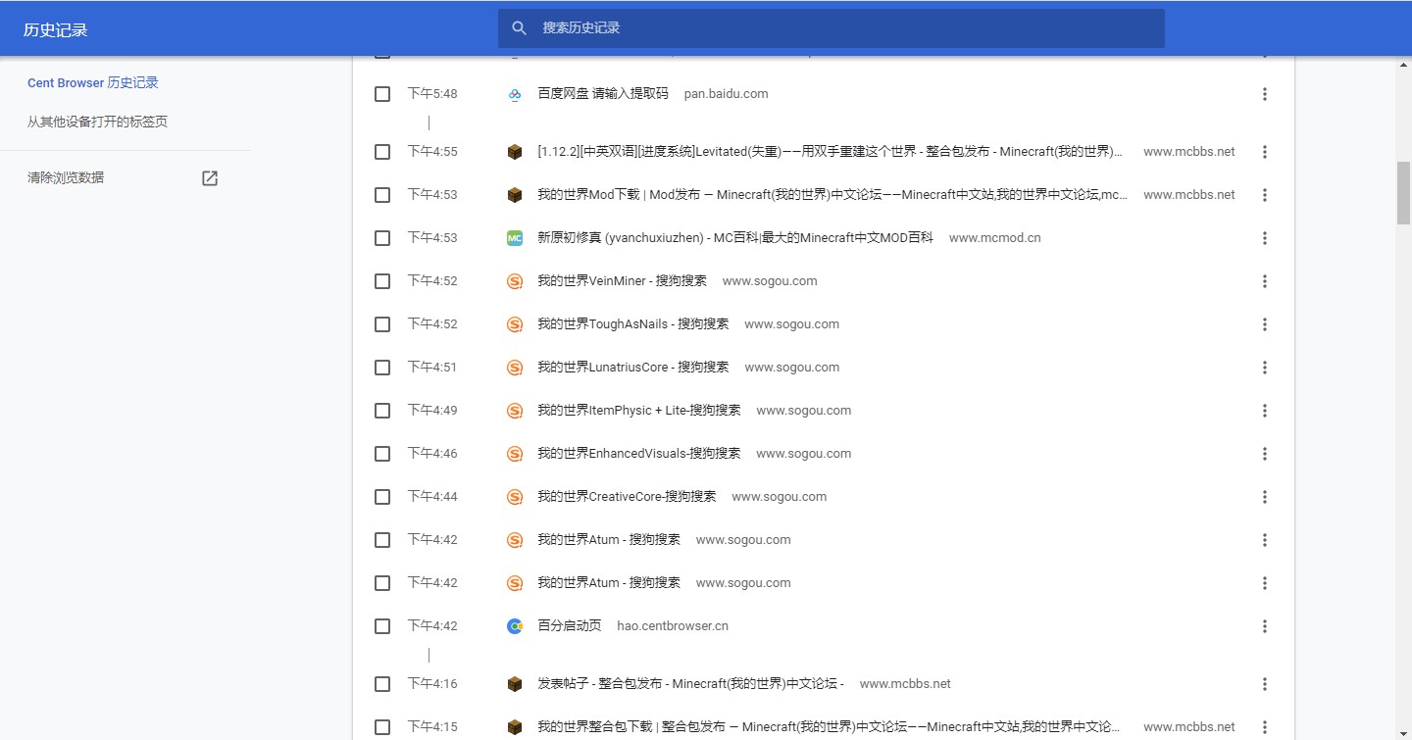Viewport: 1412px width, 740px height.
Task: Expand the actions menu of 我的世界VeinMiner row
Action: tap(1265, 281)
